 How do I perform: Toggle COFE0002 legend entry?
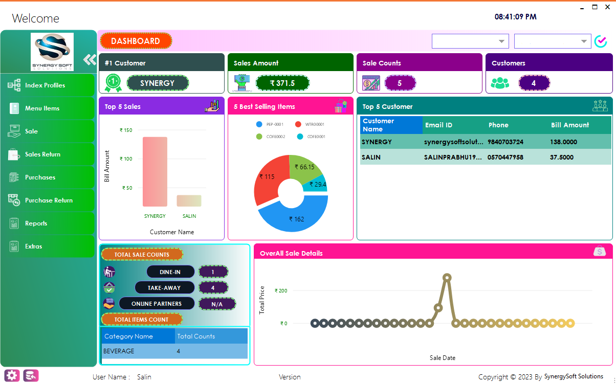271,137
